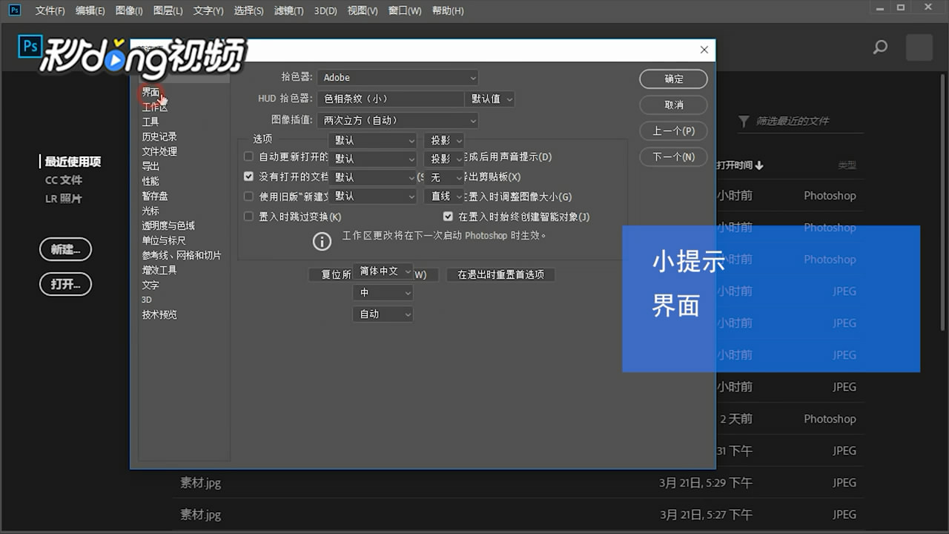Select 光标 in preferences list
Viewport: 949px width, 534px height.
(x=151, y=211)
